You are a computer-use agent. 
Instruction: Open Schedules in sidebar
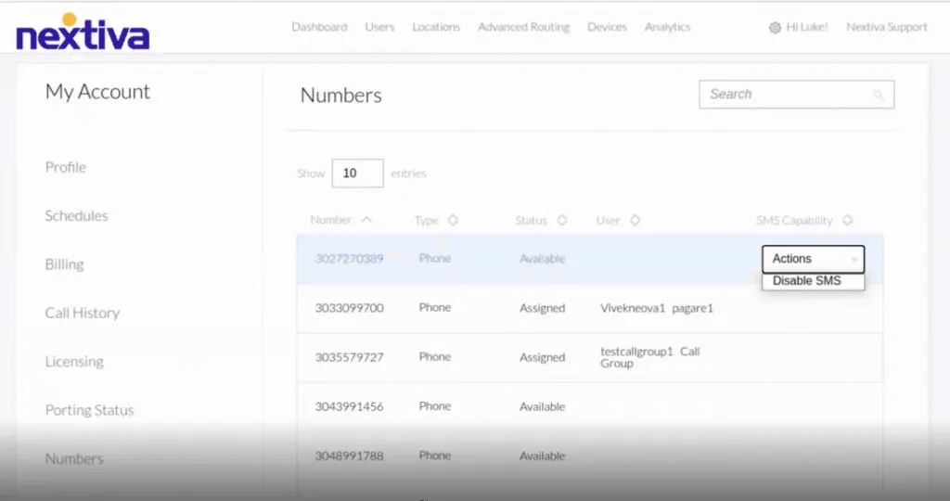coord(76,215)
